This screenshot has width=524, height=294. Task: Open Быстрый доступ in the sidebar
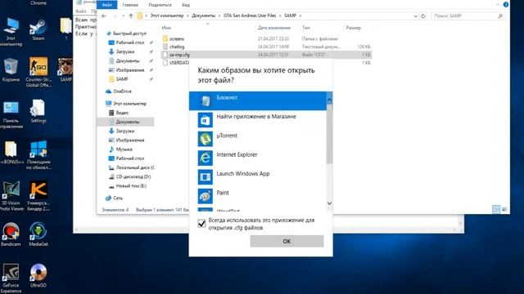[x=129, y=33]
